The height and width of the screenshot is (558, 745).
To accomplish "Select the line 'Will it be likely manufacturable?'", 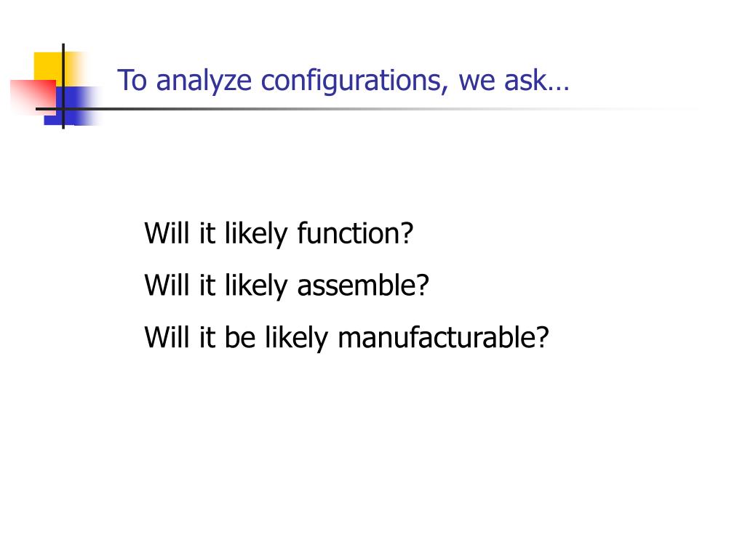I will tap(347, 338).
